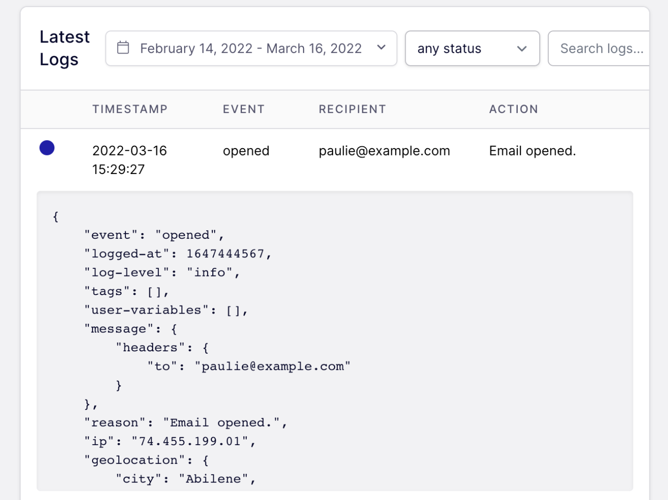Click the February 14, 2022 - March 16, 2022 range text
The width and height of the screenshot is (668, 500).
pos(250,49)
